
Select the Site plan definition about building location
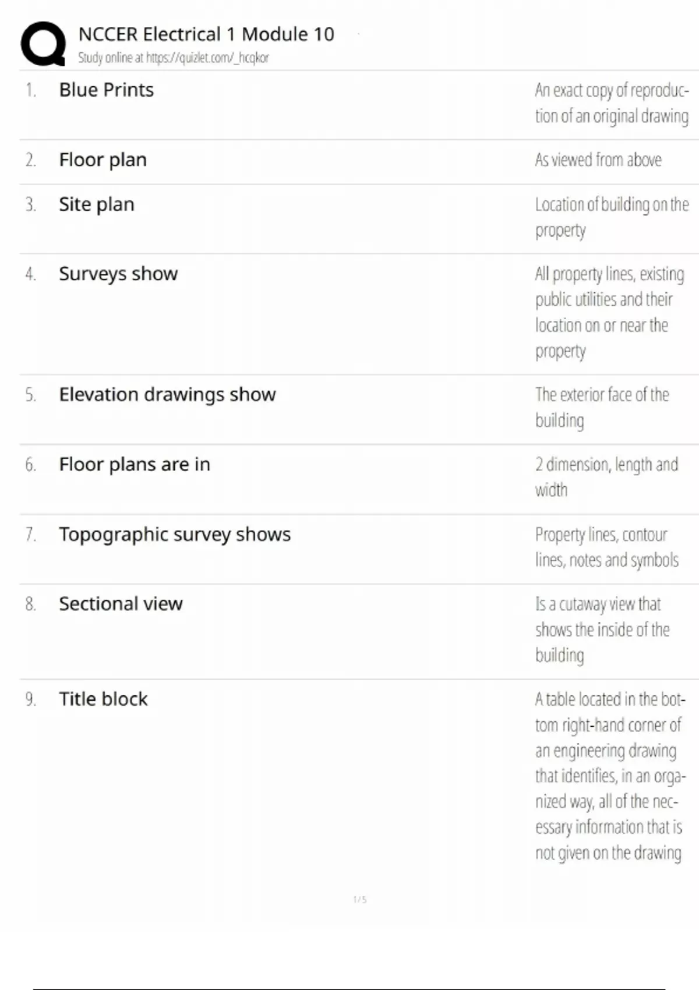tap(612, 217)
